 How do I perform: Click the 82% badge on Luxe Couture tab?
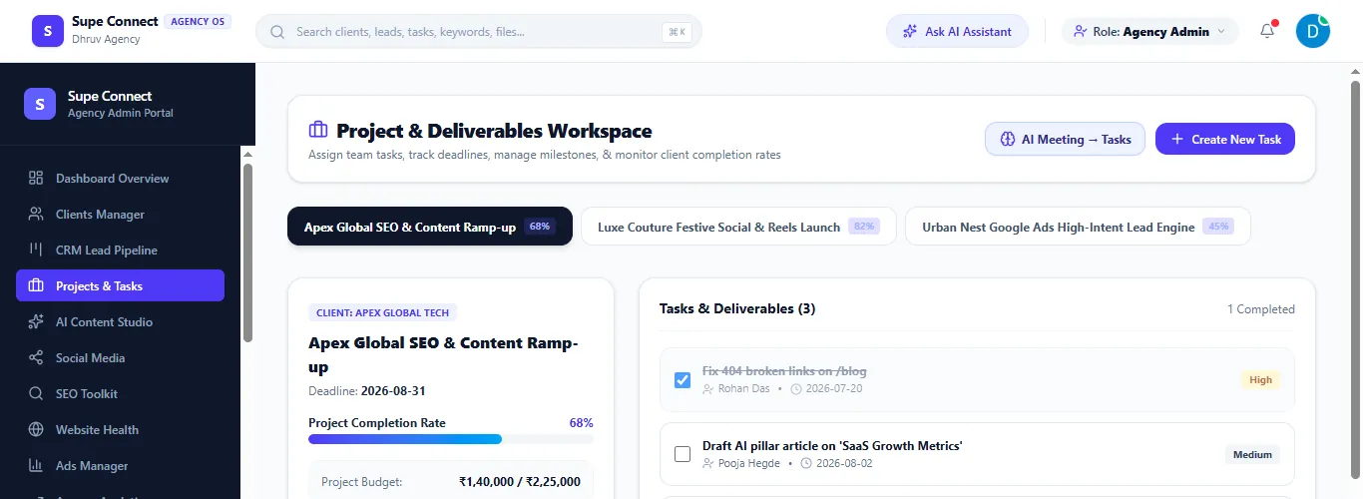[x=864, y=227]
